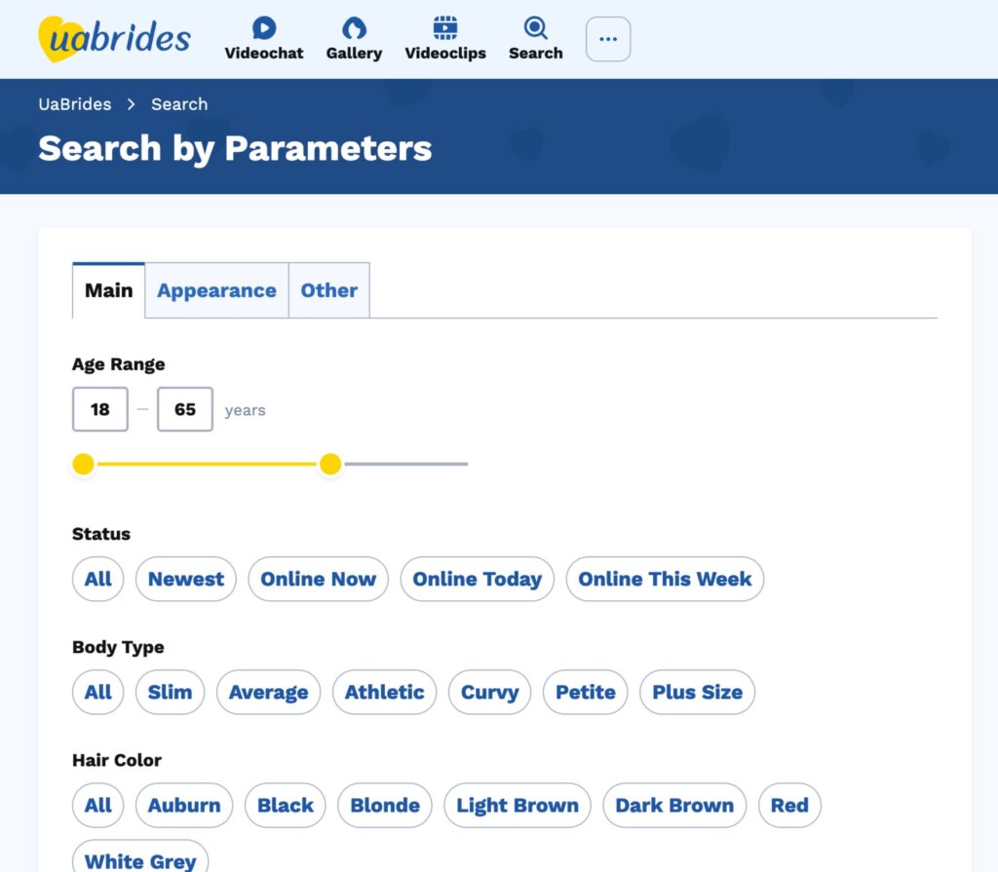Click the UaBrides breadcrumb link
The width and height of the screenshot is (998, 872).
pyautogui.click(x=74, y=103)
